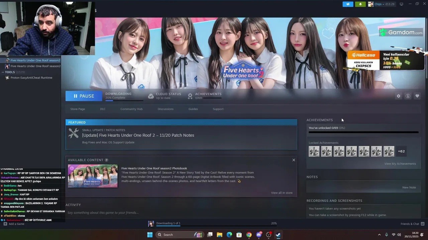Click View My Achievements link
Screen dimensions: 428x240
pos(400,164)
